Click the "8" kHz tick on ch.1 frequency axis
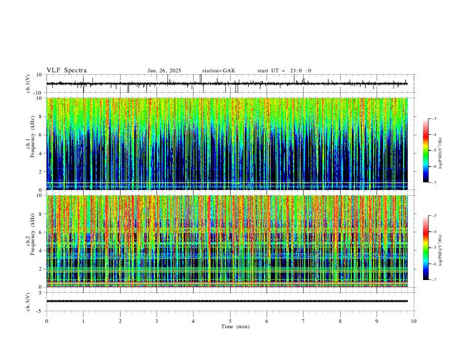The width and height of the screenshot is (466, 360). (41, 116)
